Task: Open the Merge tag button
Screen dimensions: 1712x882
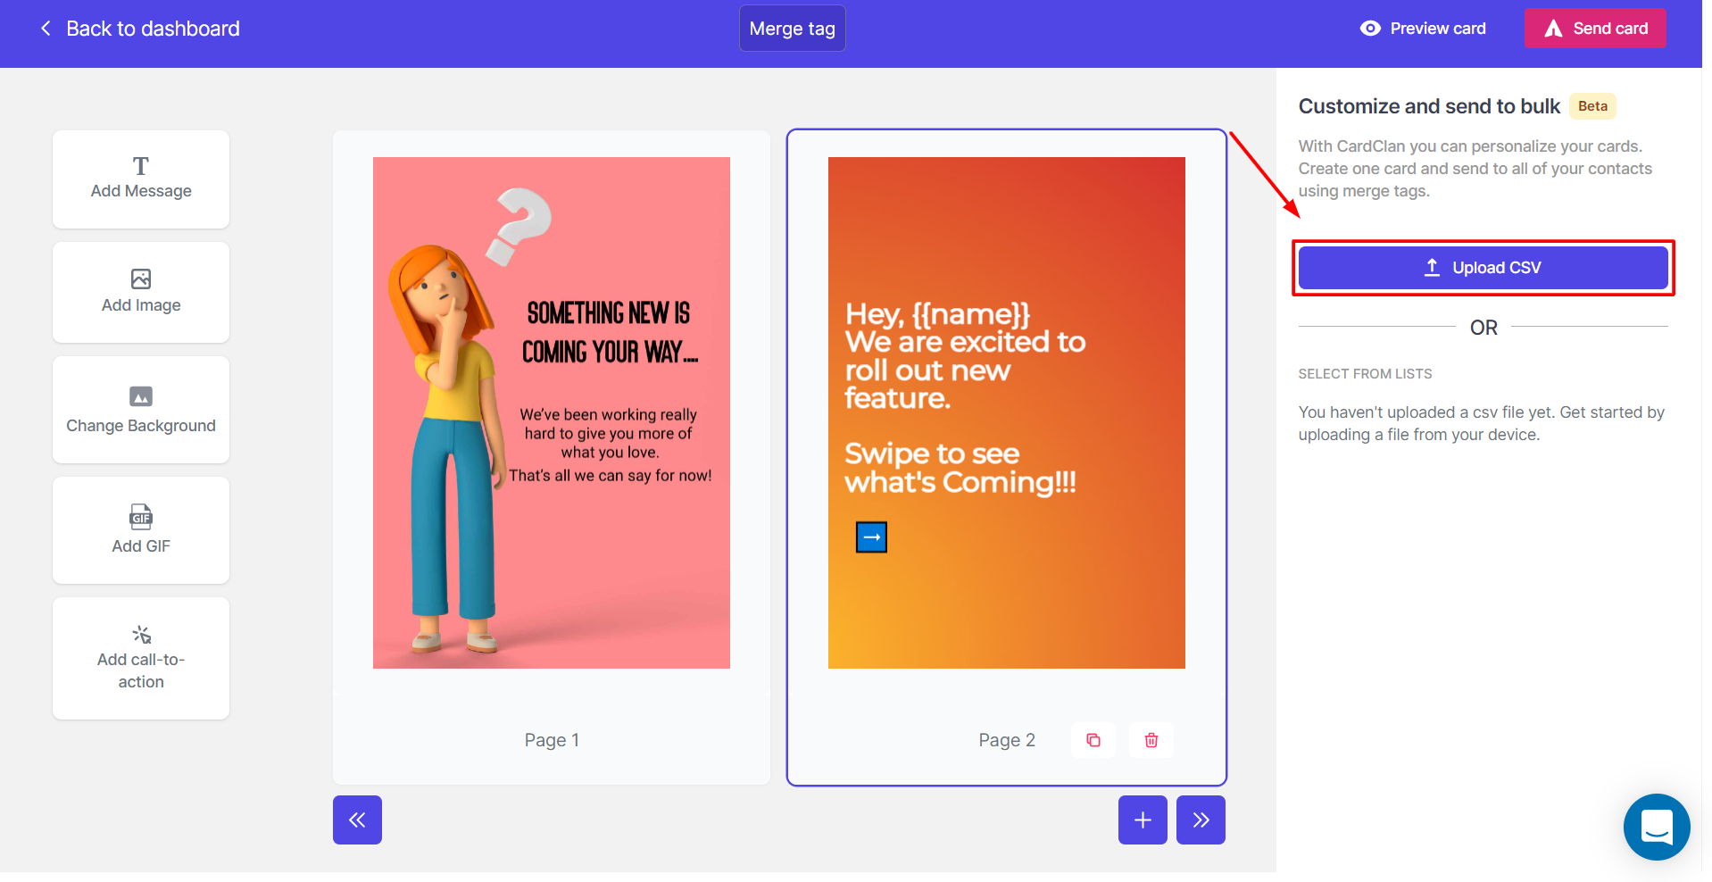Action: click(793, 29)
